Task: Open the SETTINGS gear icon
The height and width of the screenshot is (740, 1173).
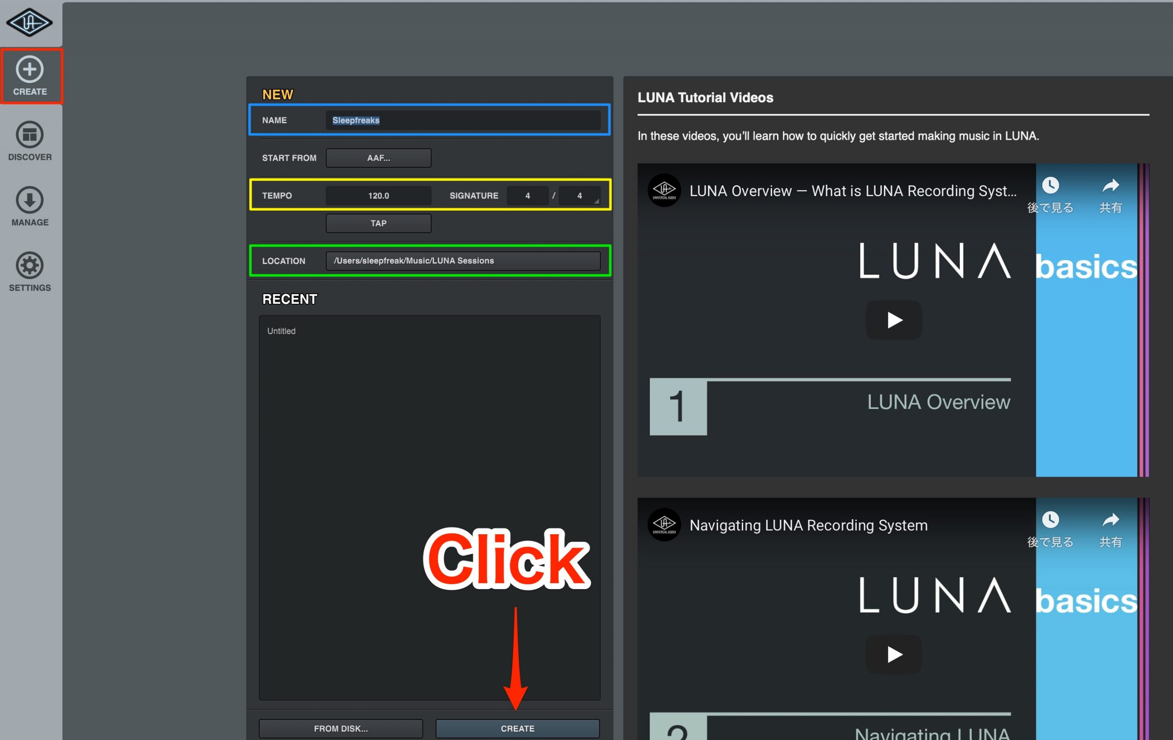Action: tap(30, 265)
